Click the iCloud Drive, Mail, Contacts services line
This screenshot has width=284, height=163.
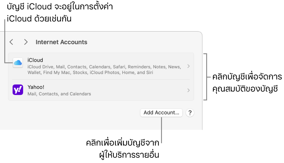pos(104,67)
